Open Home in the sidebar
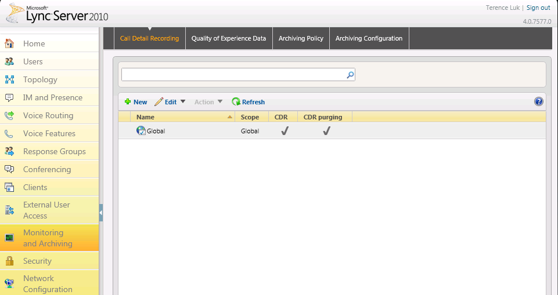This screenshot has width=558, height=295. point(49,43)
